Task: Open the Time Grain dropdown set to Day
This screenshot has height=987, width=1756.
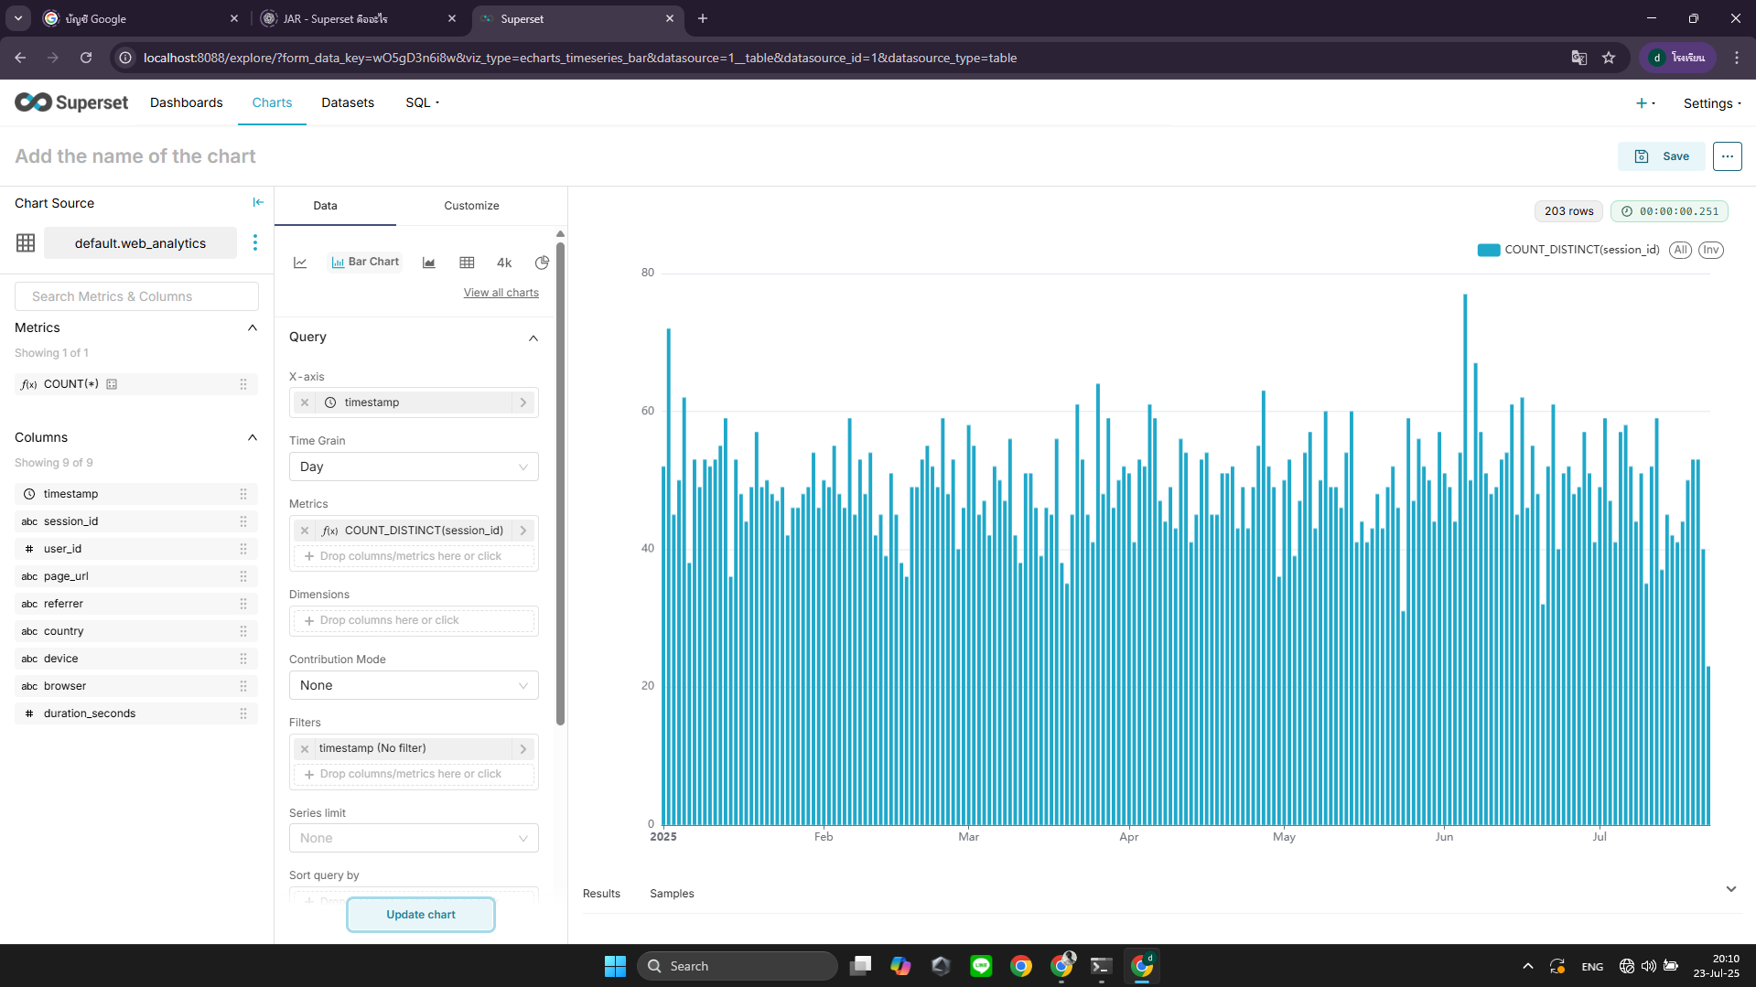Action: click(413, 467)
